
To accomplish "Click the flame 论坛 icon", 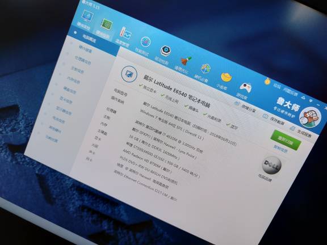I will (267, 81).
